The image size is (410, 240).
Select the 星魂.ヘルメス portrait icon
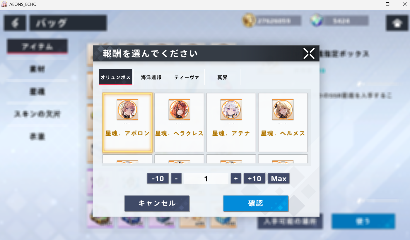[x=283, y=110]
